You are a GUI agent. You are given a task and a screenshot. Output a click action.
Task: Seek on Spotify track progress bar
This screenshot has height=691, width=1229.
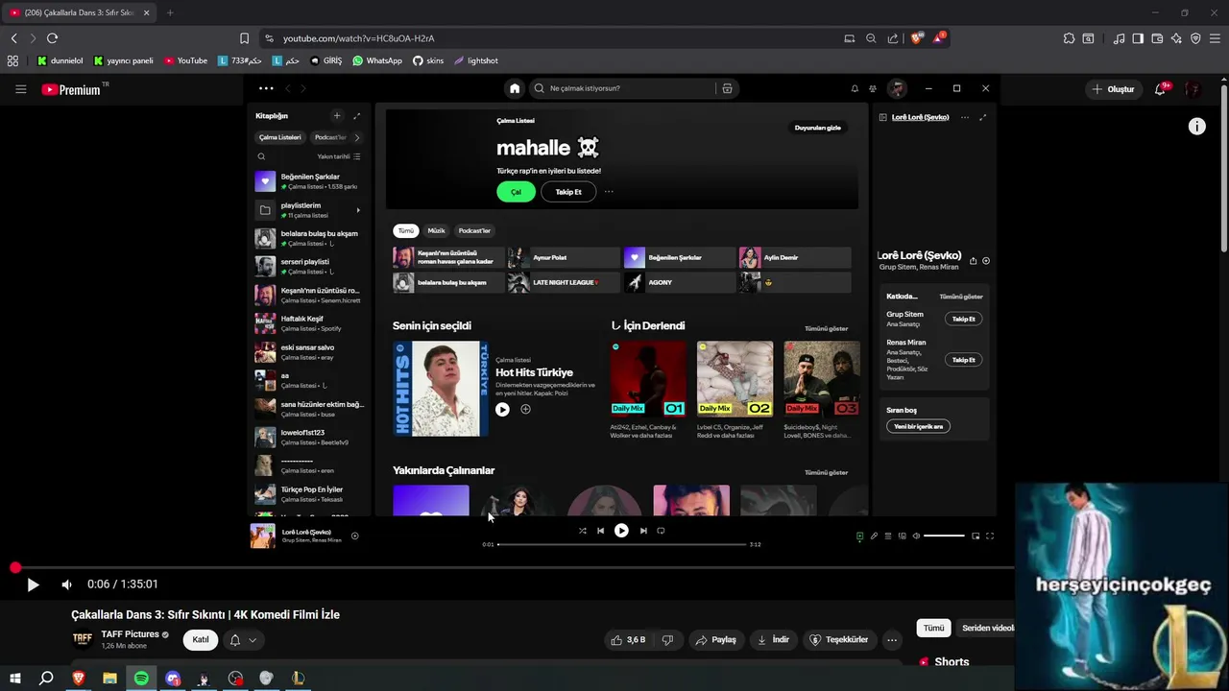(622, 544)
